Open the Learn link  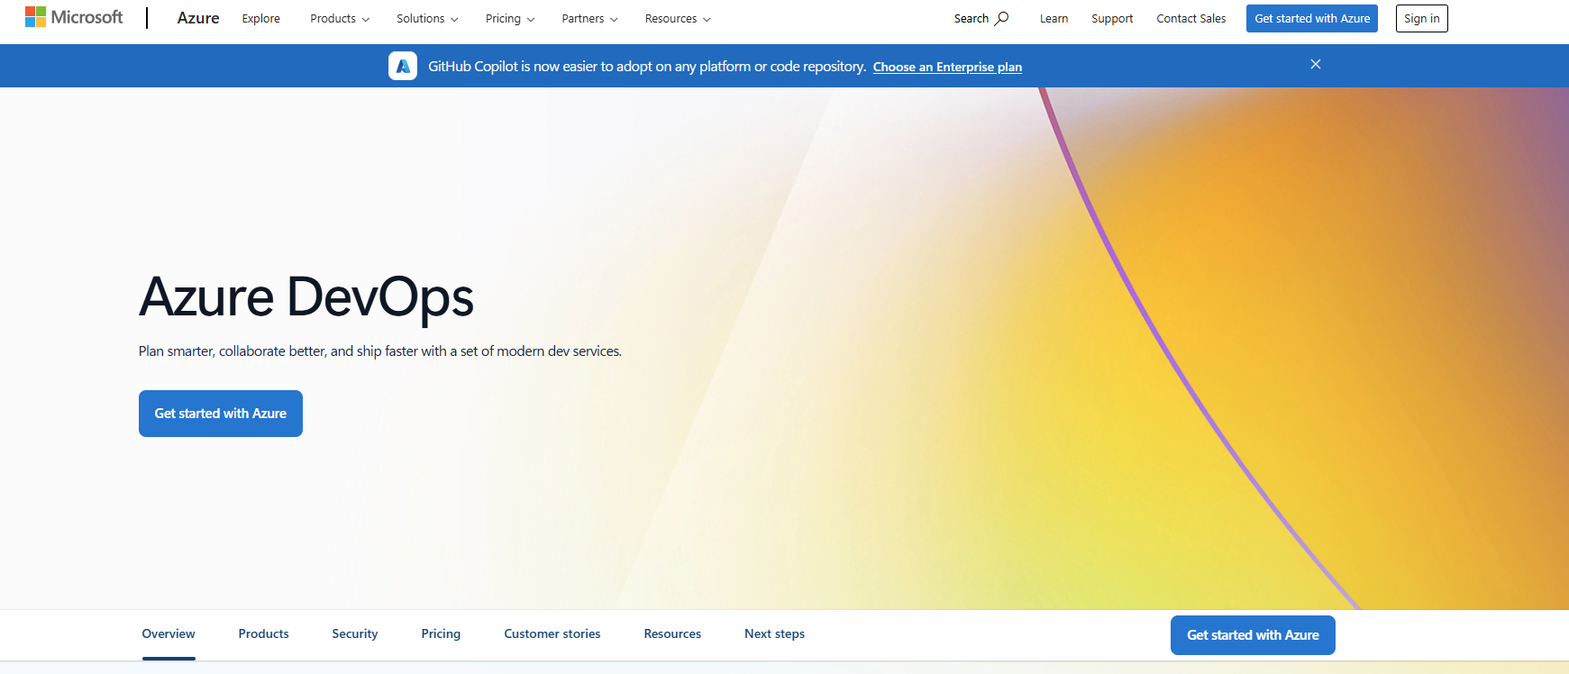(1054, 19)
